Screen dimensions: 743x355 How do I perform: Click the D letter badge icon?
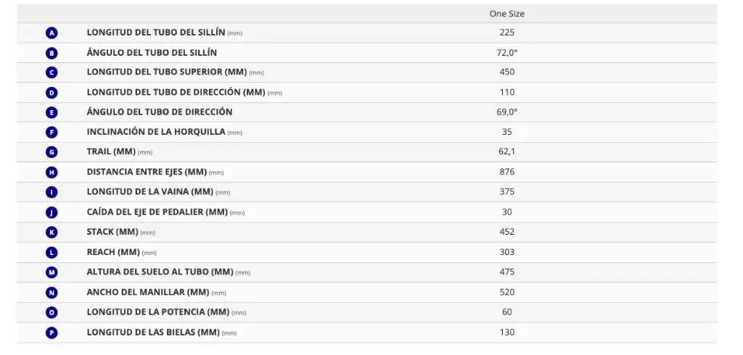(x=52, y=93)
